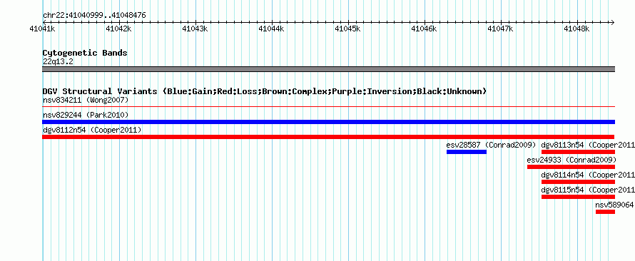Click the 41046k ruler mark
Screen dimensions: 635x261
pyautogui.click(x=424, y=29)
